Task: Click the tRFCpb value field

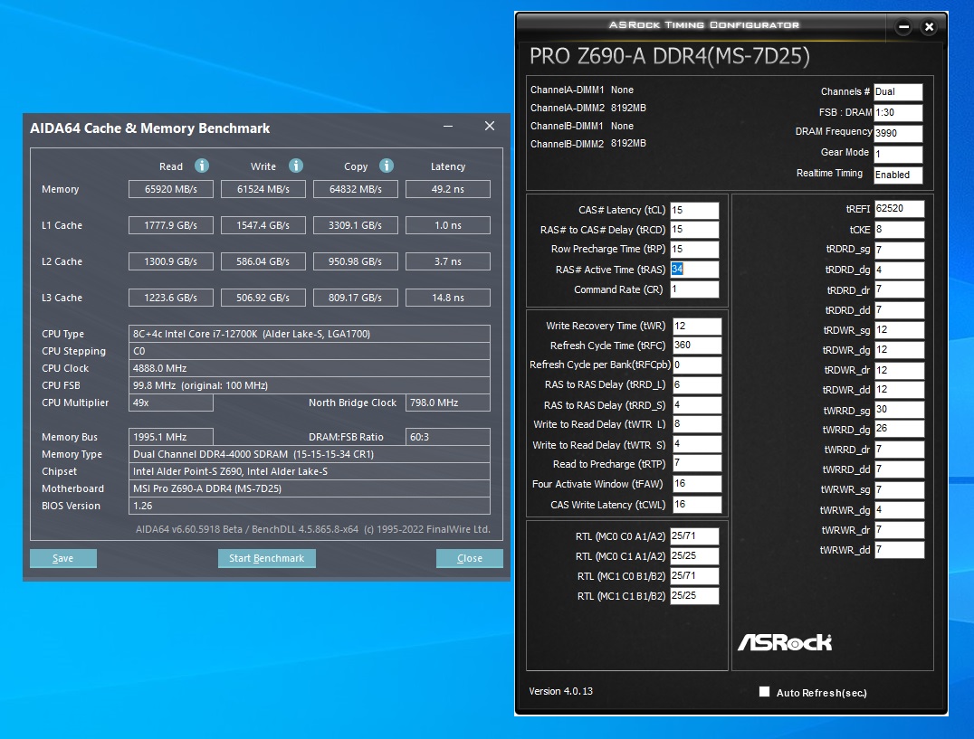Action: [697, 365]
